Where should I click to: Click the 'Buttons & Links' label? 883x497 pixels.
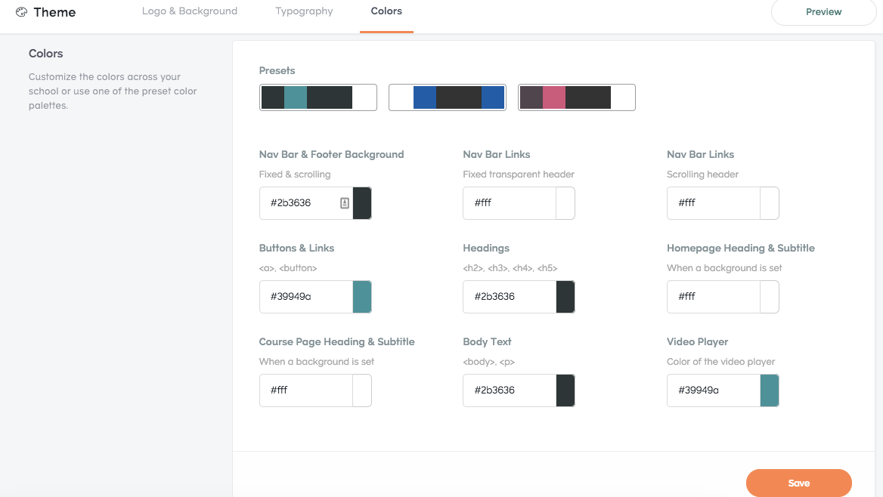(x=297, y=248)
